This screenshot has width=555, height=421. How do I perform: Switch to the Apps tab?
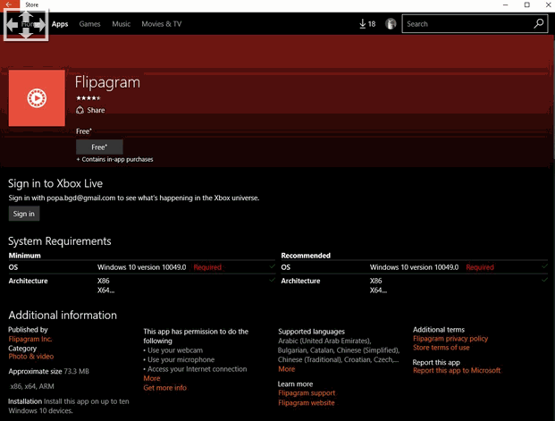click(60, 24)
